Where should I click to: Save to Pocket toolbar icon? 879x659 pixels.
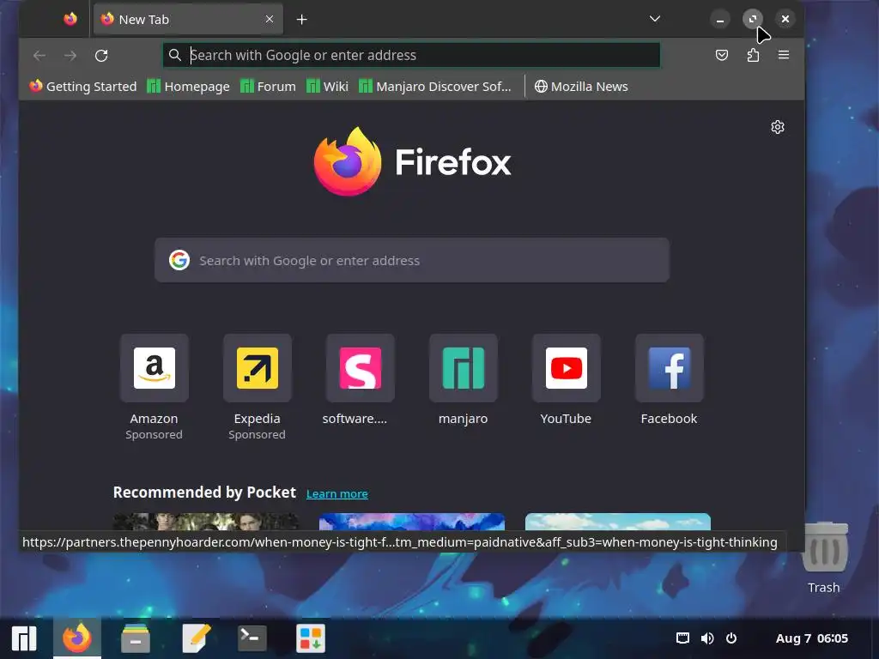pyautogui.click(x=721, y=55)
